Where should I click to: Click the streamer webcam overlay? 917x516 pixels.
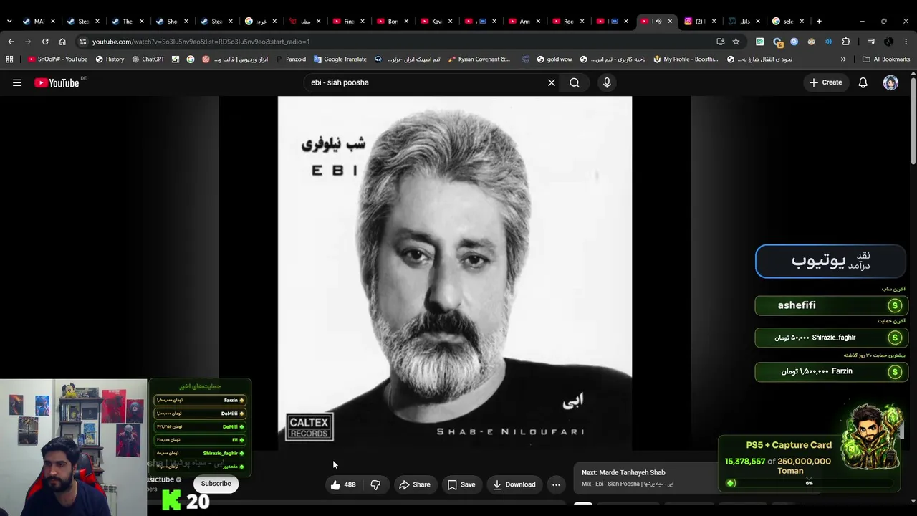click(73, 447)
